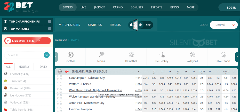Open the JACKPOT menu
240x112 pixels.
[x=99, y=7]
